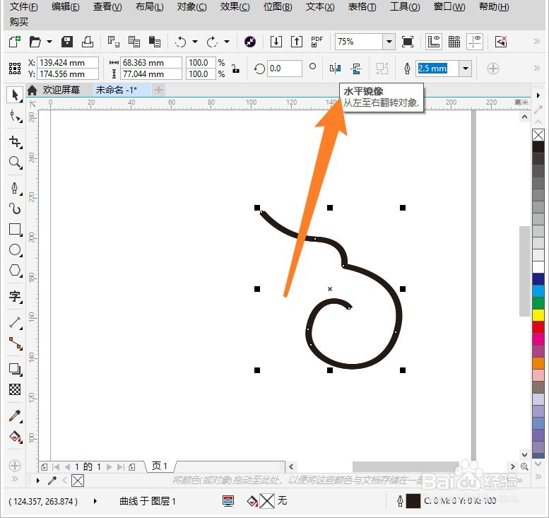Expand the toolbox overflow chevrons
The width and height of the screenshot is (549, 518).
click(x=15, y=478)
